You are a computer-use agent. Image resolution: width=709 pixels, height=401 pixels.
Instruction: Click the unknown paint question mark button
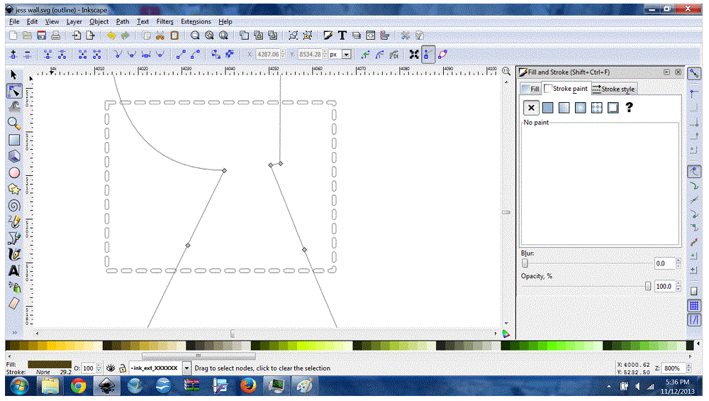pyautogui.click(x=628, y=108)
